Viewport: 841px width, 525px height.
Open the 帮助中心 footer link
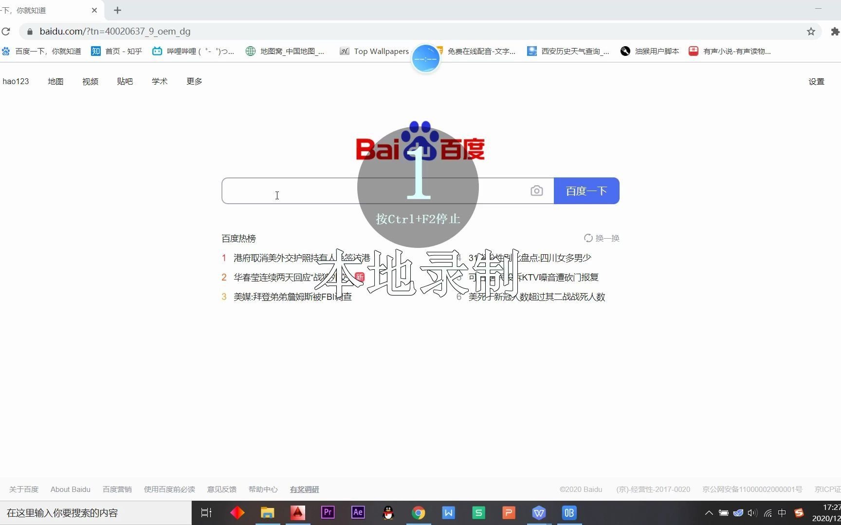pyautogui.click(x=263, y=489)
